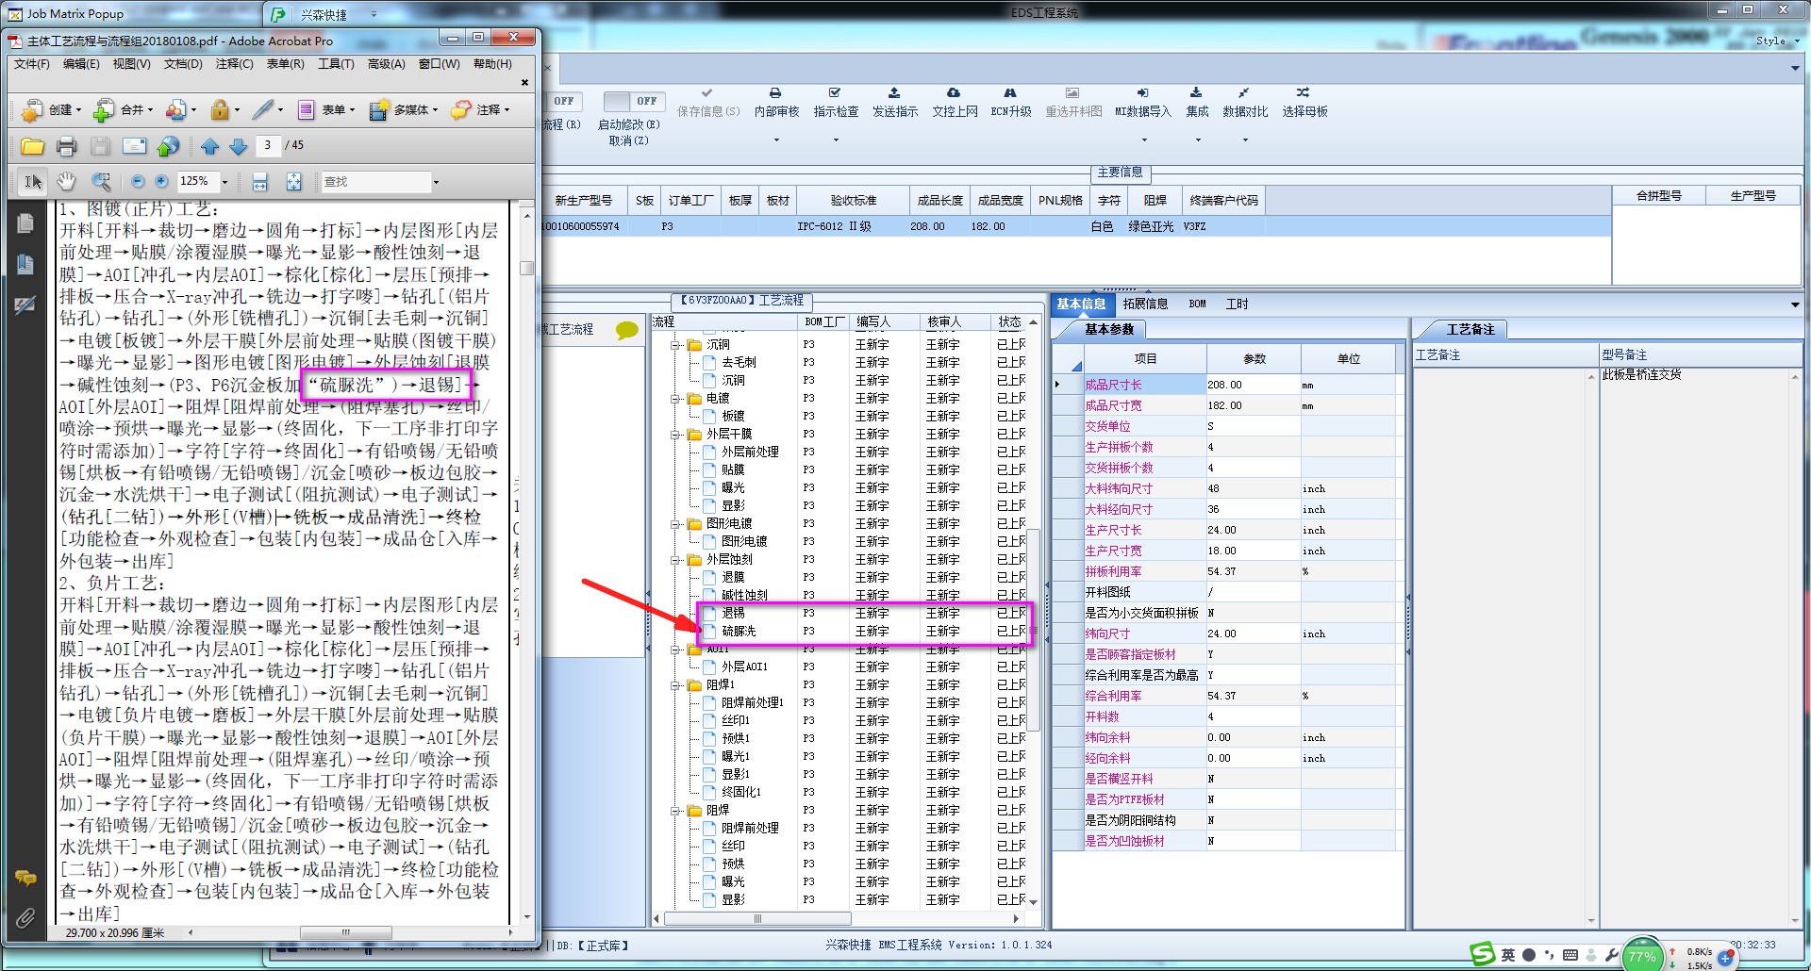Toggle the 流程 OFF switch in EDS toolbar
Viewport: 1811px width, 971px height.
(563, 101)
